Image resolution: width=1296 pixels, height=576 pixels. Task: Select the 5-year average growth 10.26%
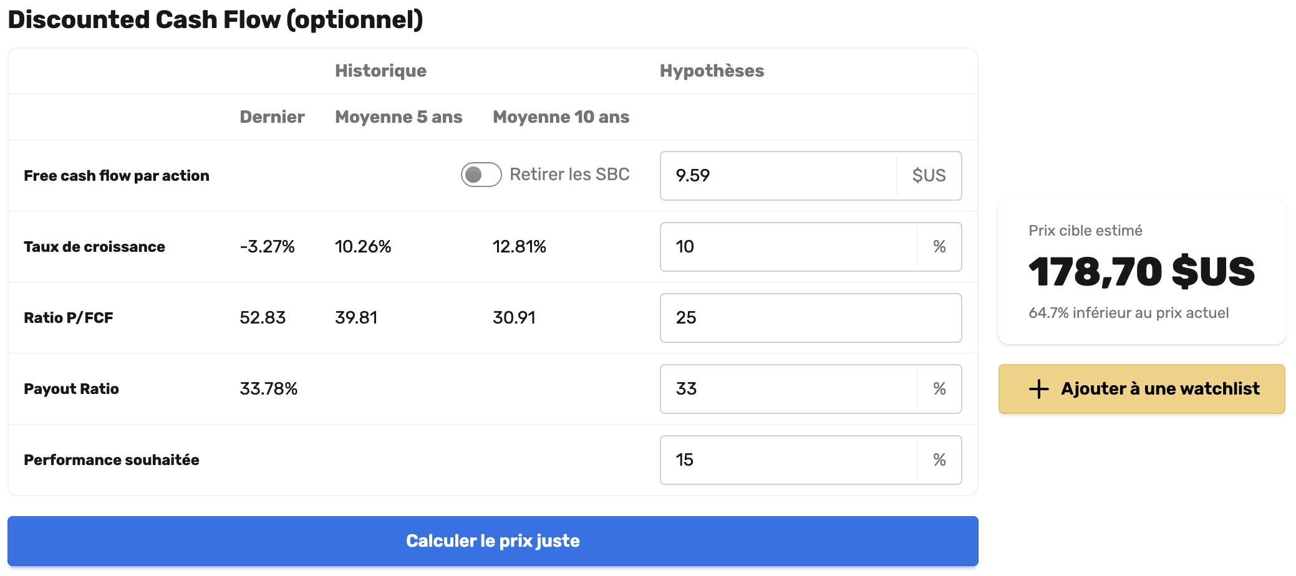363,247
